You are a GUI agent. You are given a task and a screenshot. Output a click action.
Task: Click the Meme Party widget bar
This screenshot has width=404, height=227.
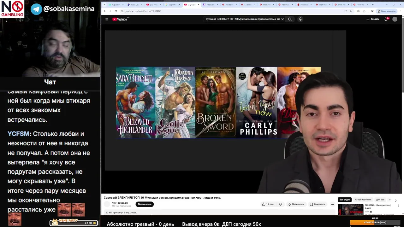click(x=74, y=223)
